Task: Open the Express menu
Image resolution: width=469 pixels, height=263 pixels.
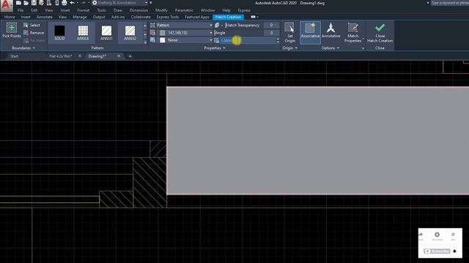Action: click(x=244, y=10)
